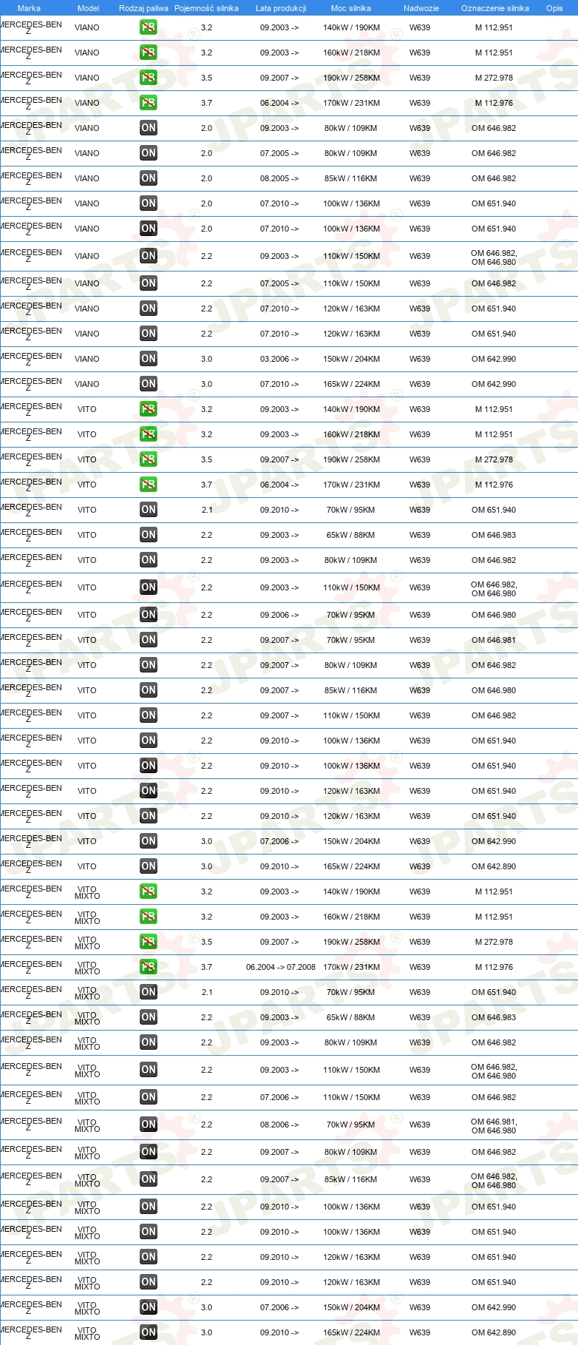Click the PB icon in plain VITO 3.7 170kW row
The width and height of the screenshot is (578, 1345).
149,485
